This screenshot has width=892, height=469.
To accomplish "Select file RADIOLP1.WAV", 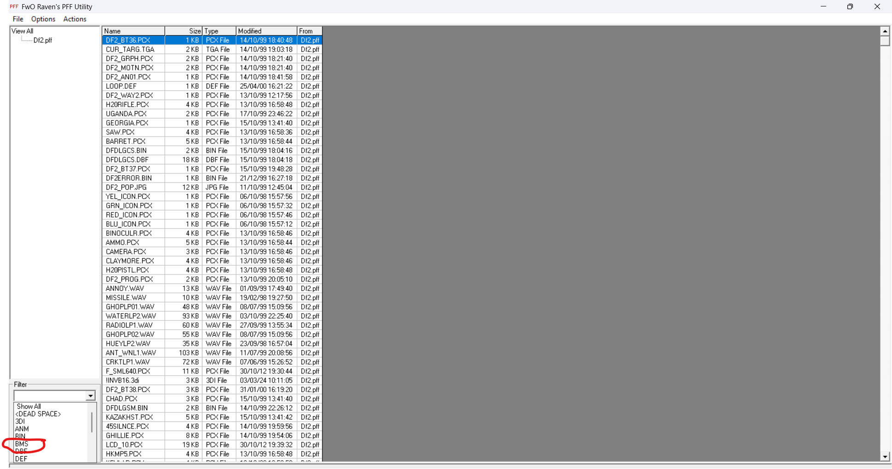I will 129,325.
